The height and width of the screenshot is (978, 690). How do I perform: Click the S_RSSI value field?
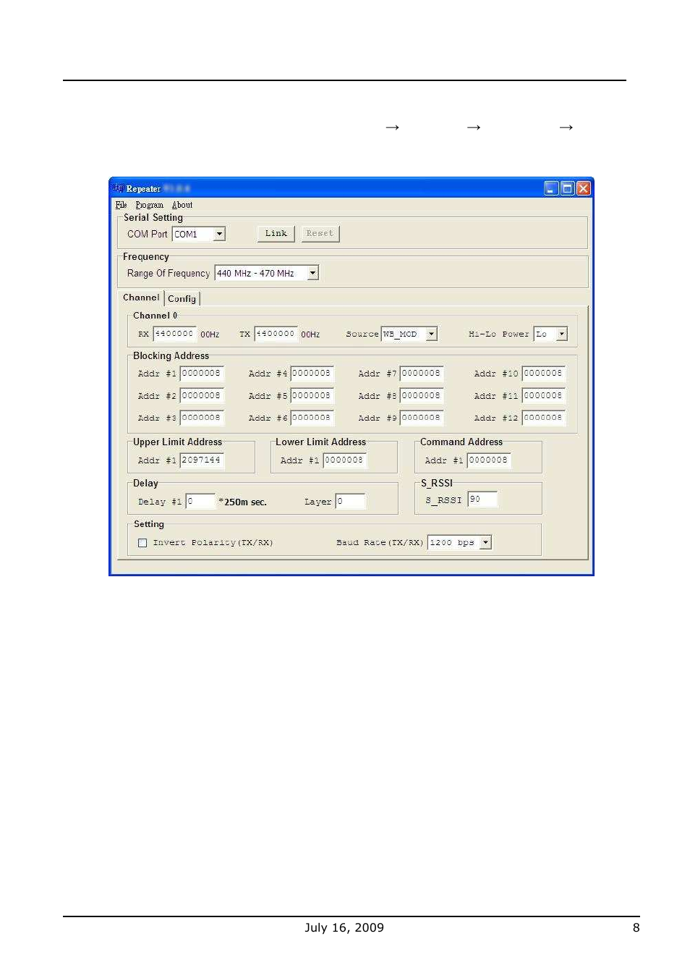tap(482, 499)
